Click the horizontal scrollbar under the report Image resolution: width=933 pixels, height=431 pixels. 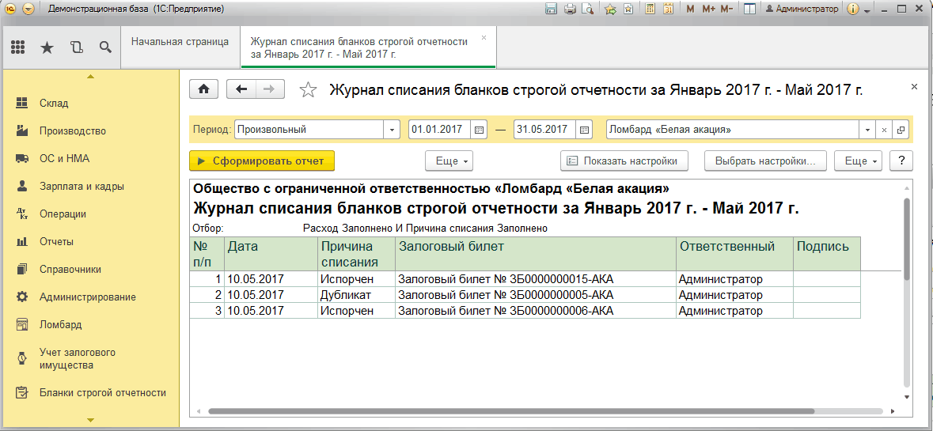pyautogui.click(x=510, y=410)
